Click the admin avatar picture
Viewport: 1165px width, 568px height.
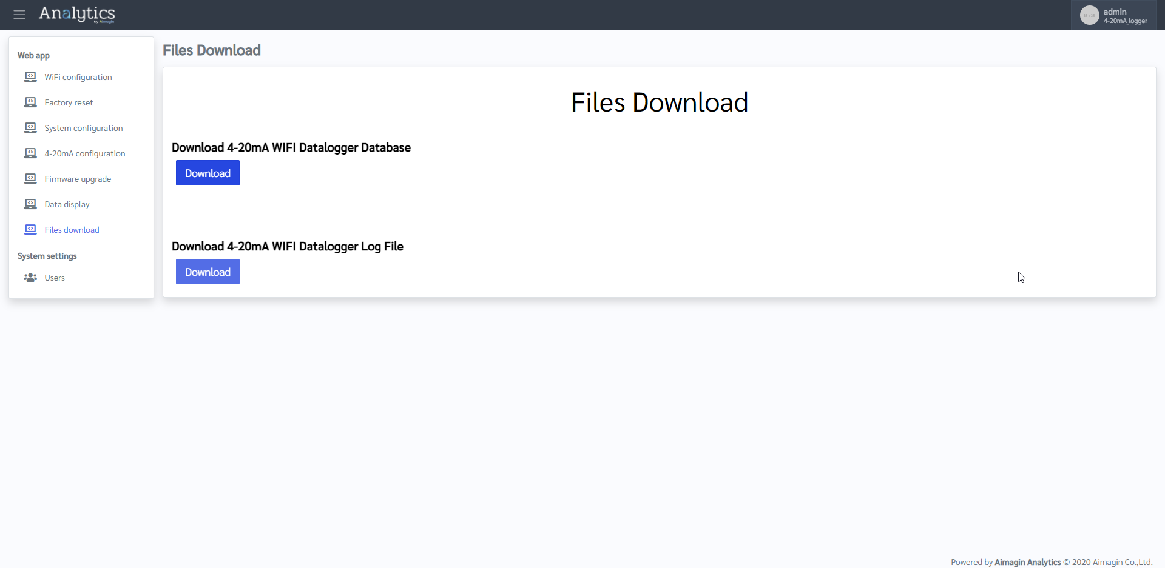pyautogui.click(x=1089, y=15)
